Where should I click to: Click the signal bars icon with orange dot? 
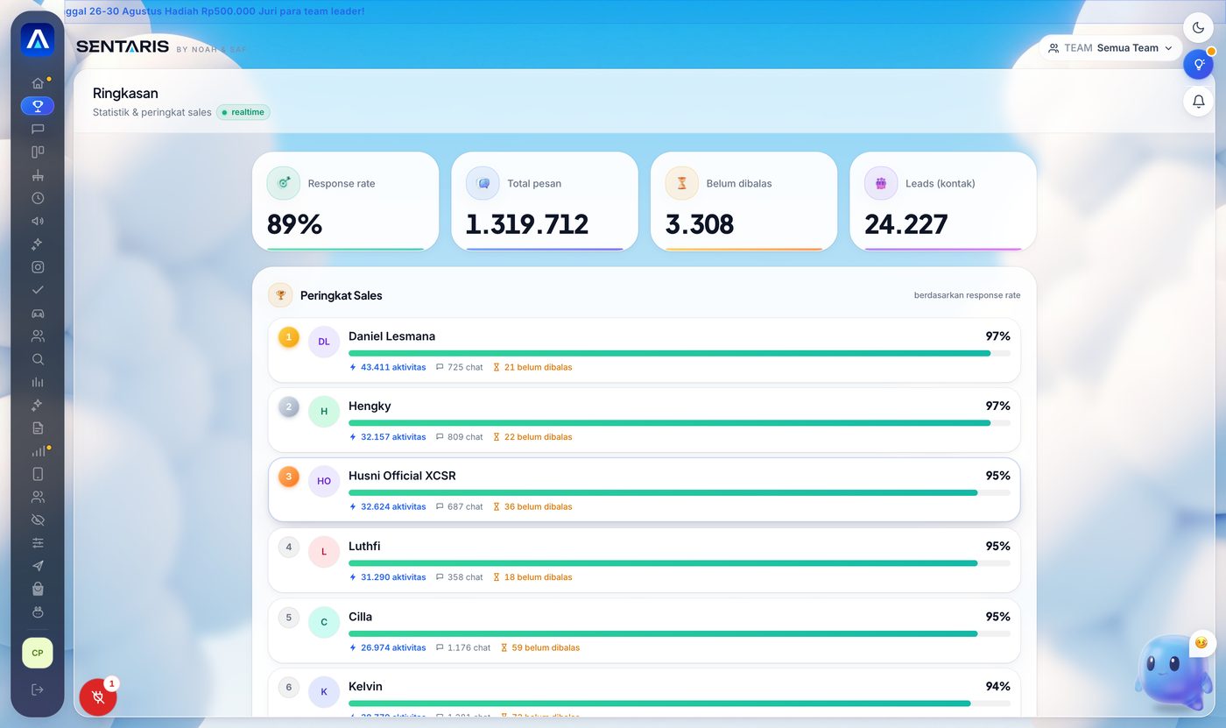point(38,451)
